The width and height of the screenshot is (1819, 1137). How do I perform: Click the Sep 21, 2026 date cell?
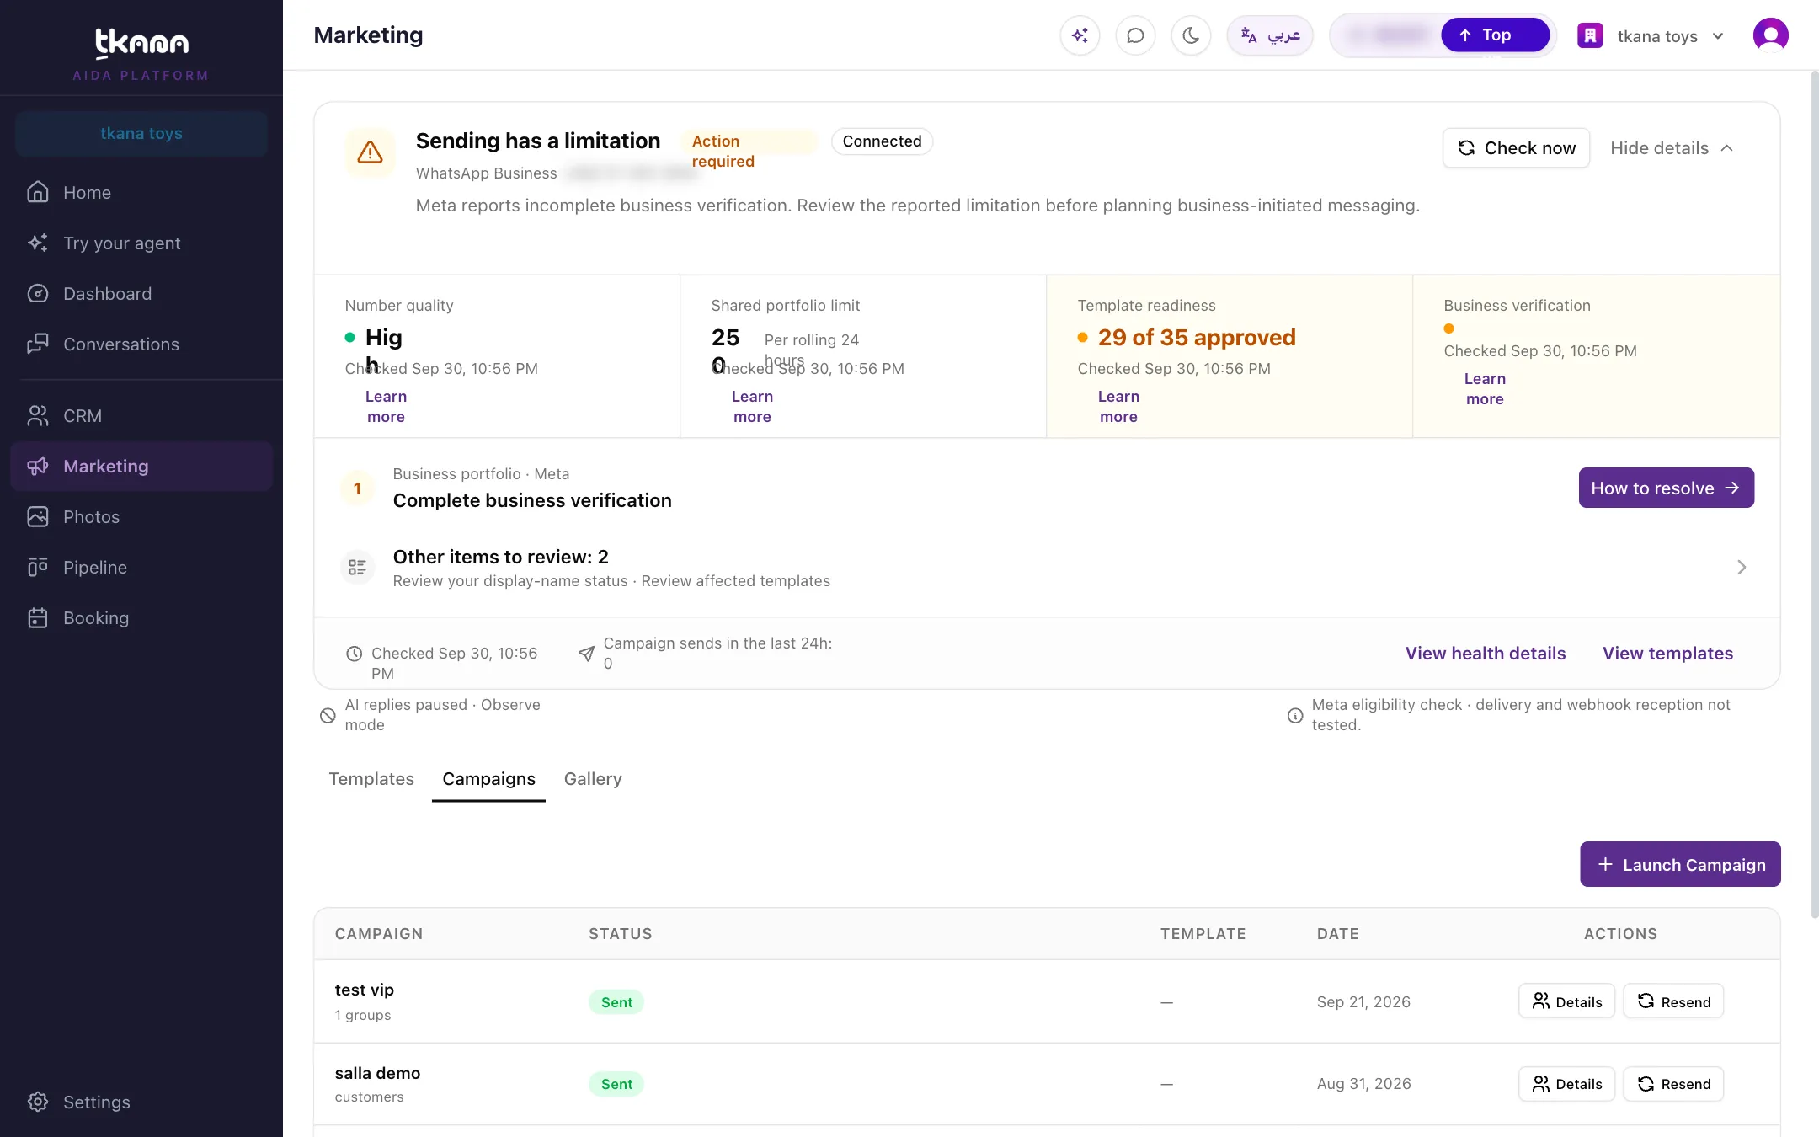(x=1363, y=1002)
